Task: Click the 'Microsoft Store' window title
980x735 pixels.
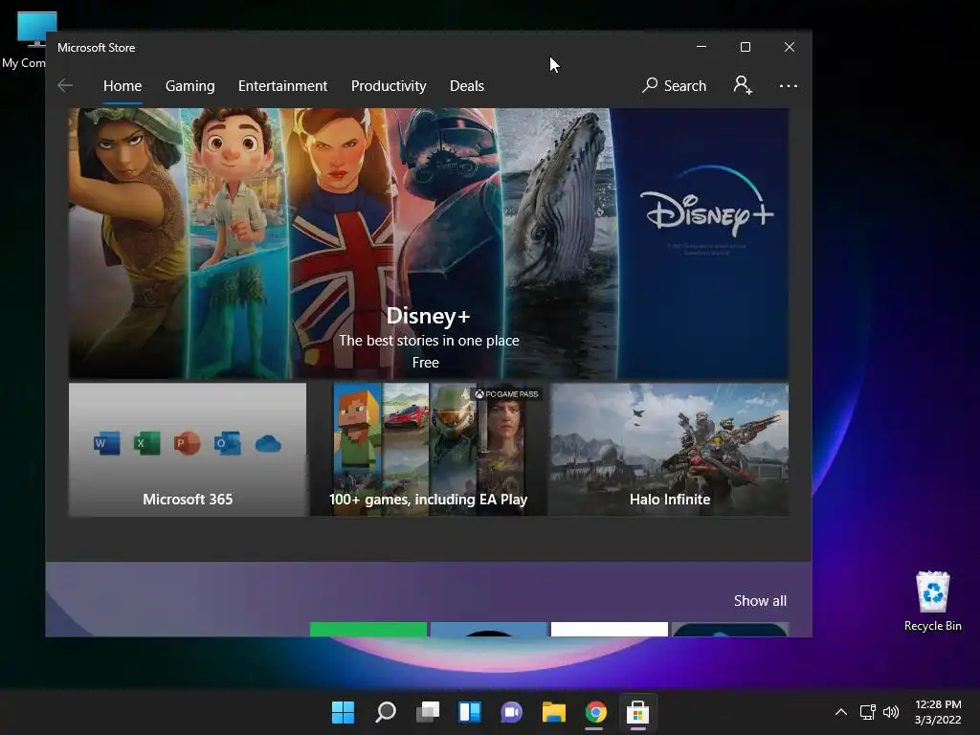Action: tap(97, 48)
